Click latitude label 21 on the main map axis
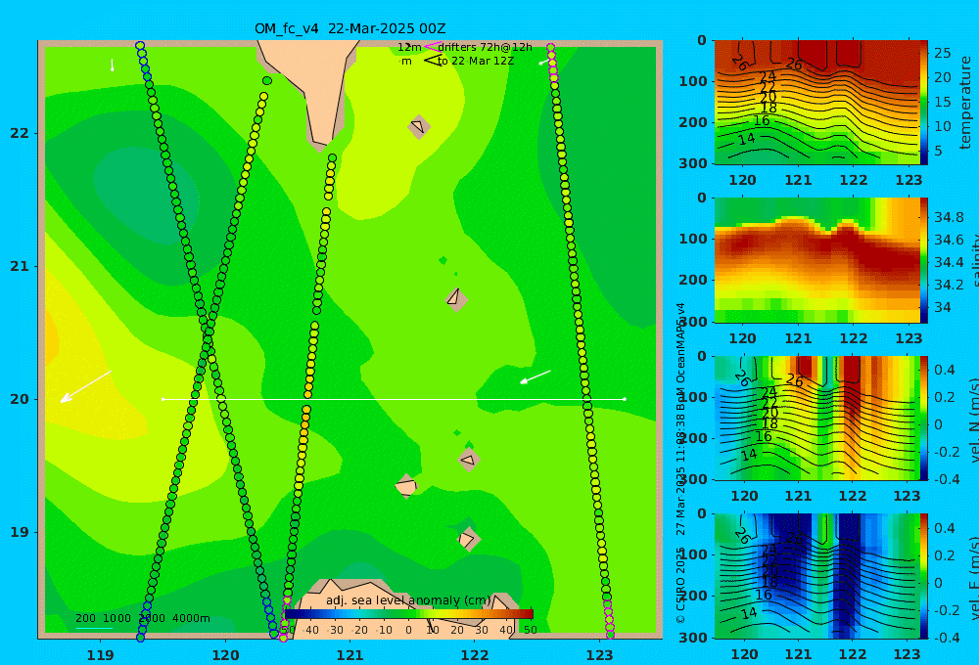 tap(20, 266)
